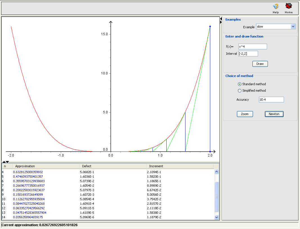Select the Standard method radio button
The width and height of the screenshot is (300, 229).
click(239, 84)
